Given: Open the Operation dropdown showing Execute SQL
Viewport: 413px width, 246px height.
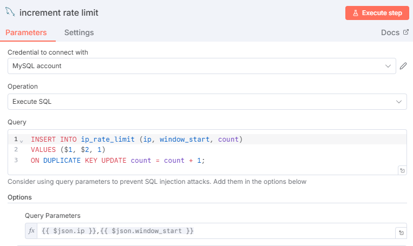Looking at the screenshot, I should click(x=207, y=102).
